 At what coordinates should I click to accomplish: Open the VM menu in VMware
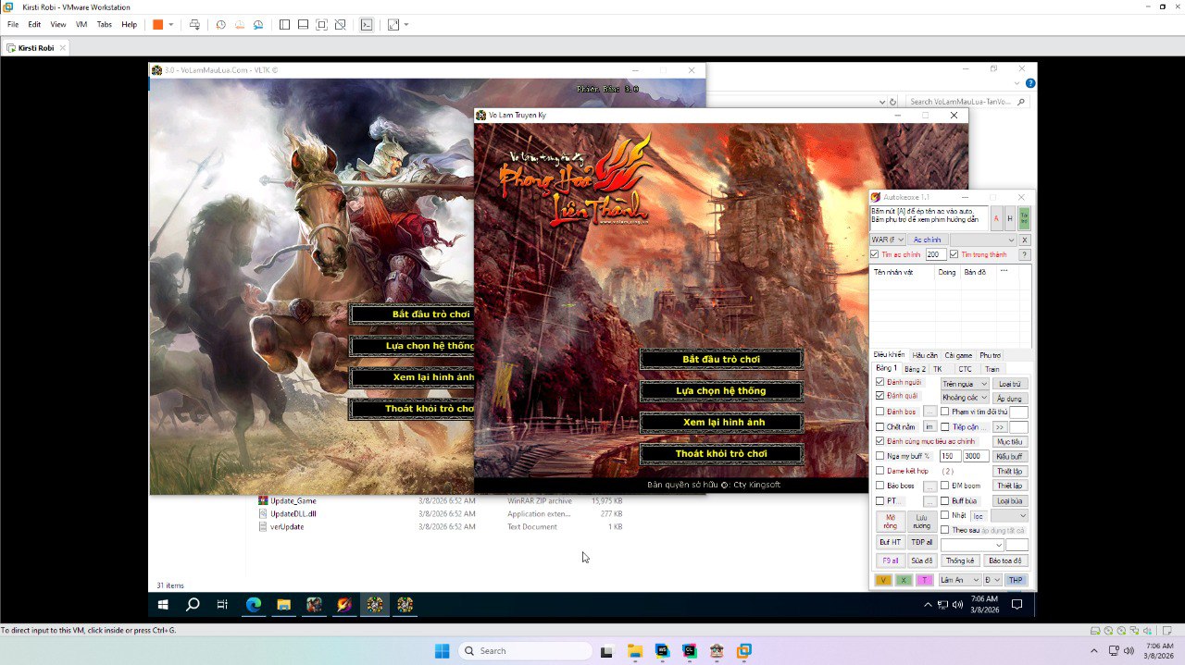81,25
